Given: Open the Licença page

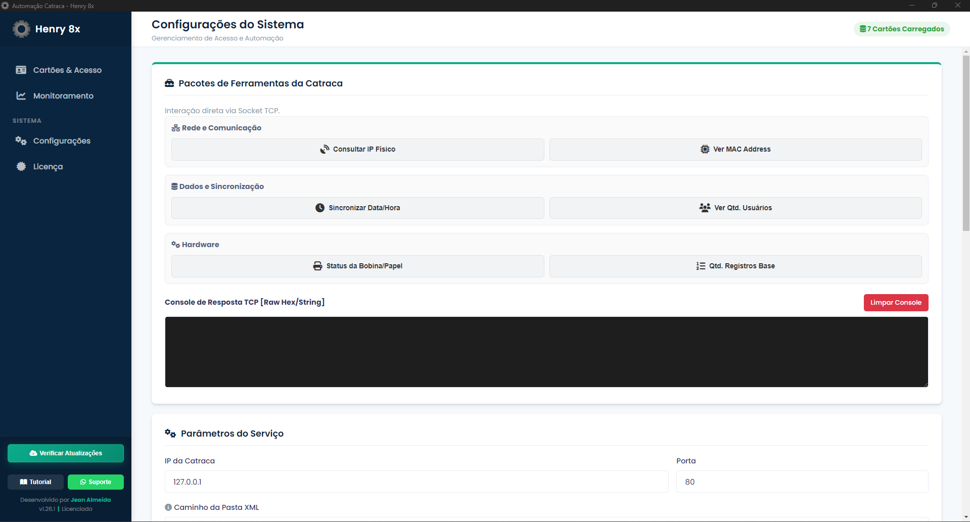Looking at the screenshot, I should (x=66, y=167).
